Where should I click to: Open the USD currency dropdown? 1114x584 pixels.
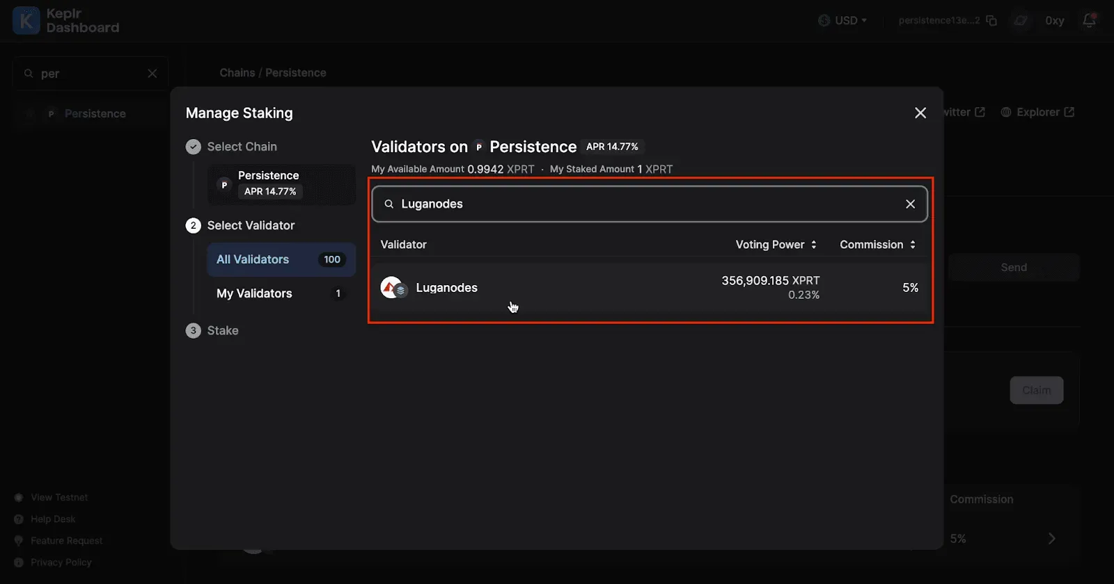point(842,20)
